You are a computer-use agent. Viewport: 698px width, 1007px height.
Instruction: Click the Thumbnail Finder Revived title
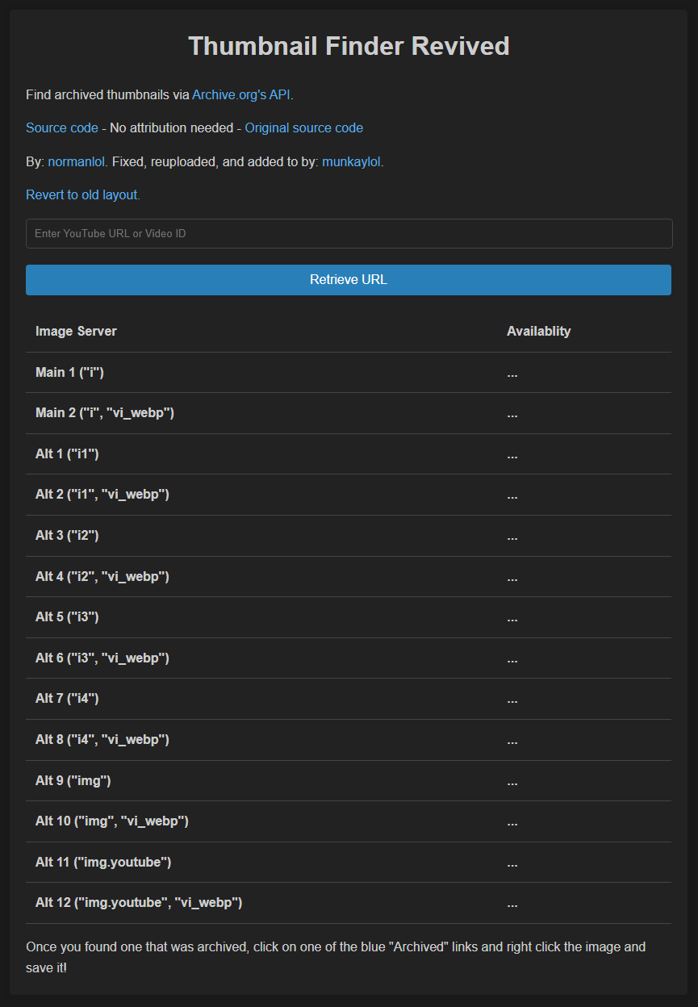point(349,46)
